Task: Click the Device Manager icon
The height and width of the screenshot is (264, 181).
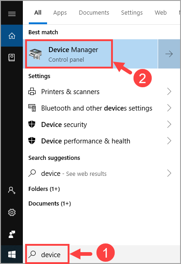Action: pyautogui.click(x=35, y=54)
